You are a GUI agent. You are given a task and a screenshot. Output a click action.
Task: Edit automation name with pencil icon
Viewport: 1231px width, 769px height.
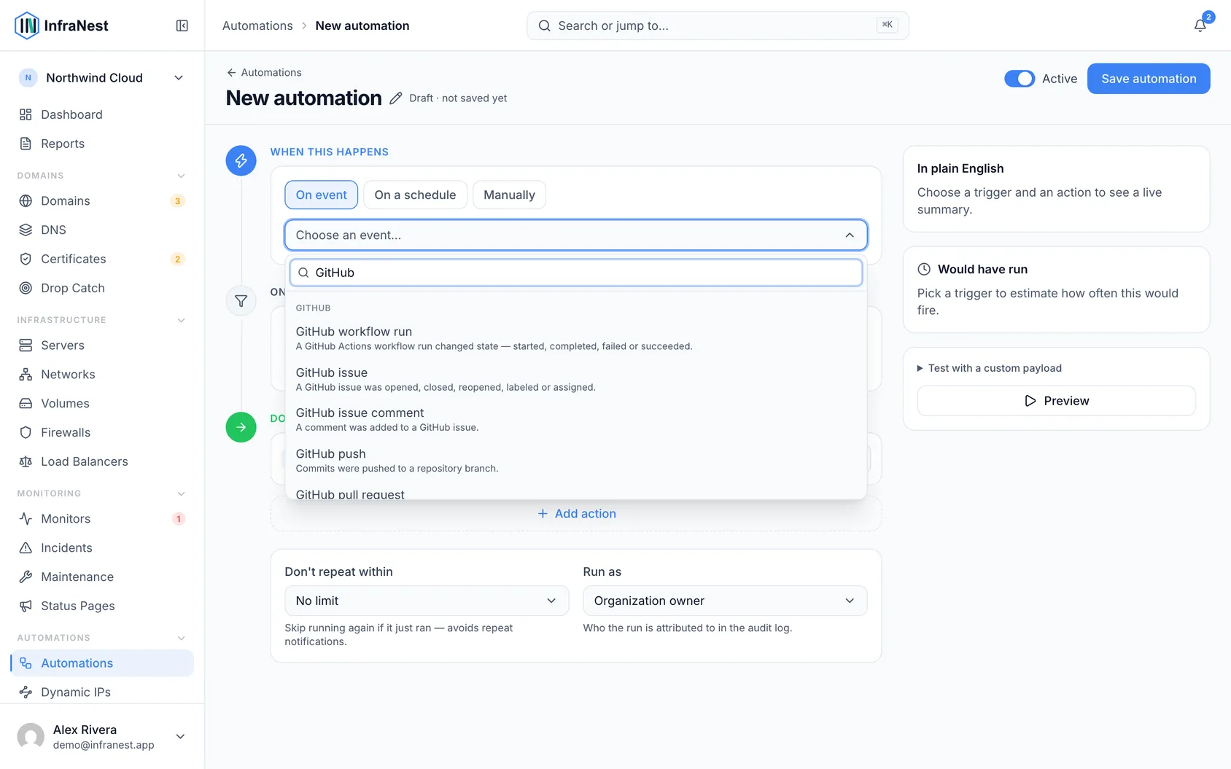395,98
